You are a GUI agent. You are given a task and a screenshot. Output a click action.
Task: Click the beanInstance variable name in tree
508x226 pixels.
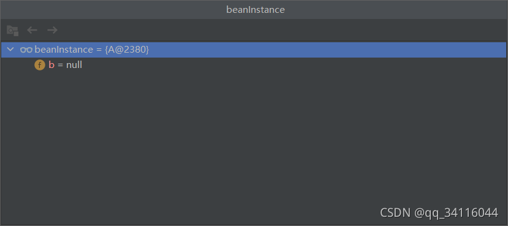point(64,50)
